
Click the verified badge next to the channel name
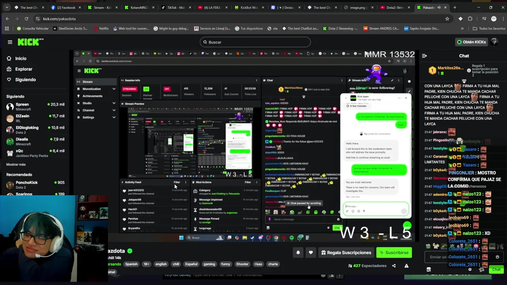(x=130, y=251)
